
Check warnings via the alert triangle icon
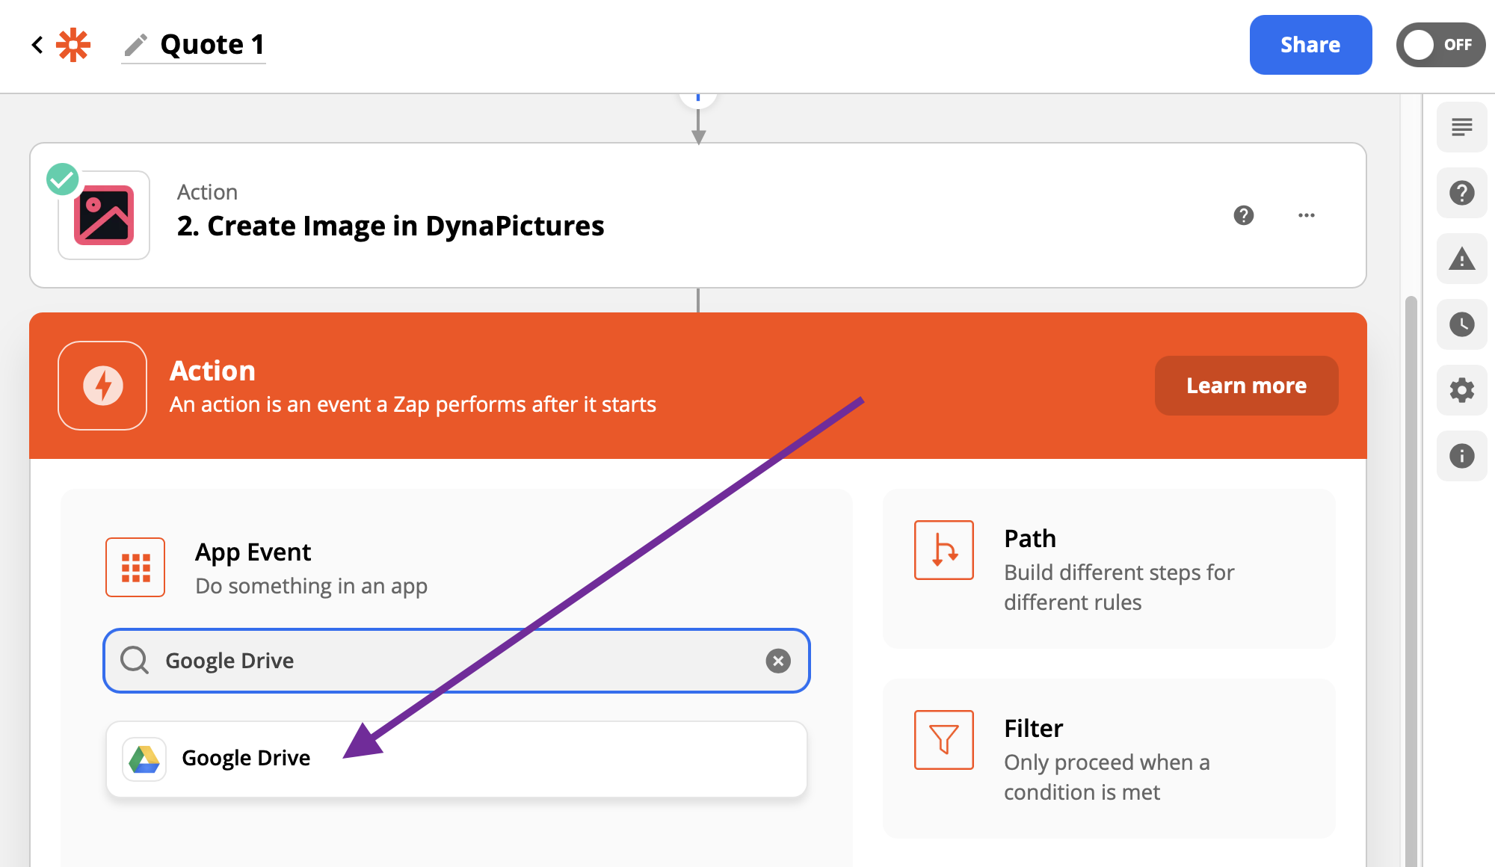[x=1461, y=259]
